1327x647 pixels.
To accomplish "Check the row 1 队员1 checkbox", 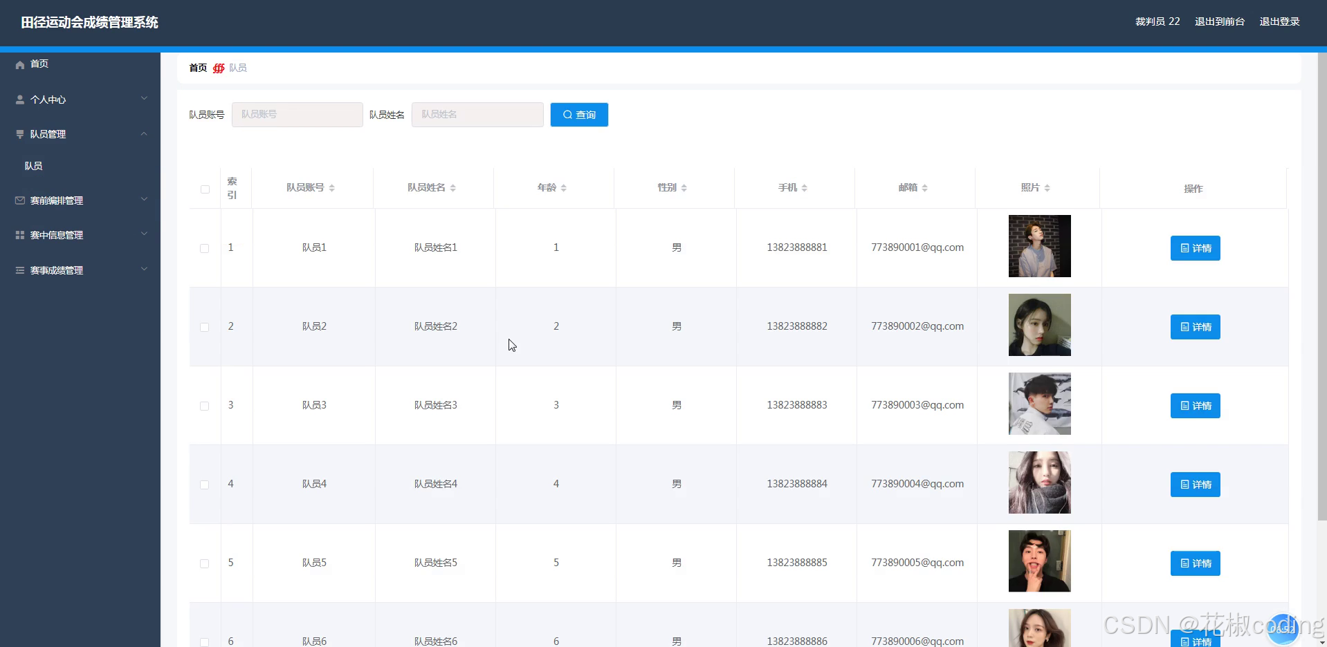I will (205, 248).
